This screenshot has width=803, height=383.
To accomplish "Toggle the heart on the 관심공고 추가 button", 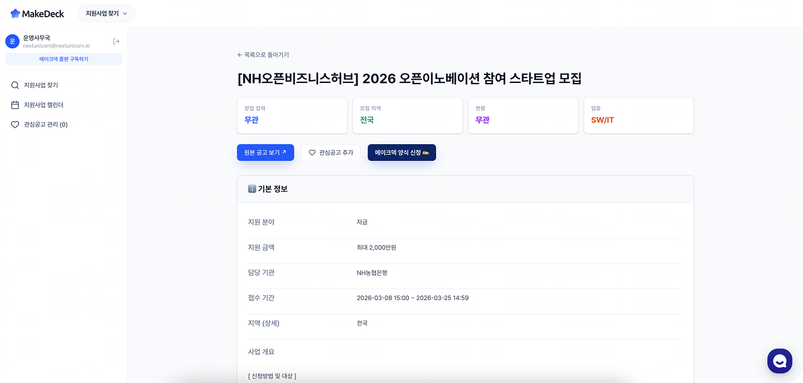I will [x=312, y=152].
